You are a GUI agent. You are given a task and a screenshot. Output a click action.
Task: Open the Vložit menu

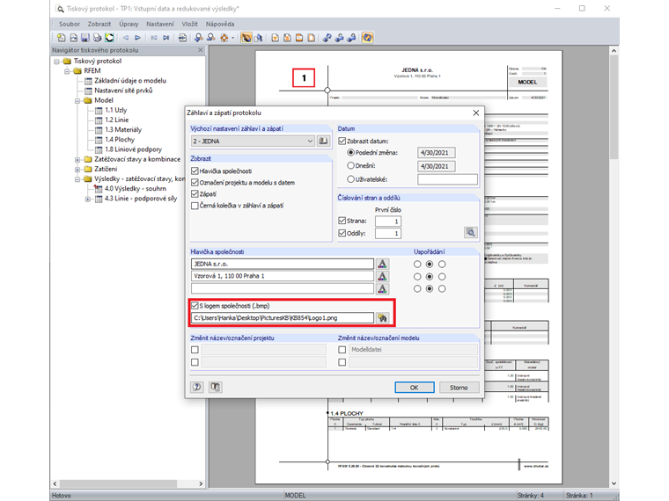pos(189,24)
